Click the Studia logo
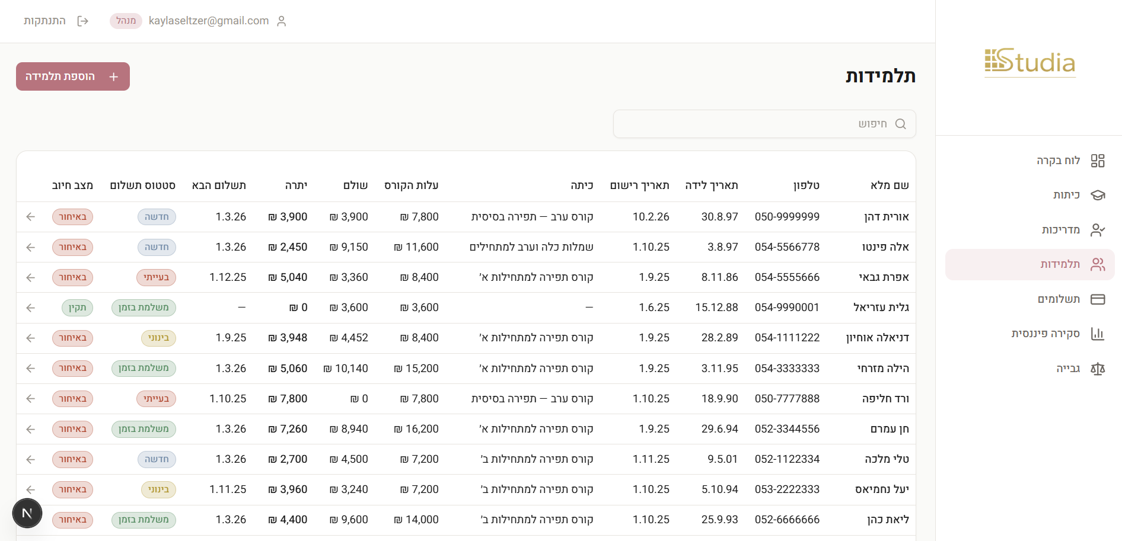 (x=1030, y=63)
